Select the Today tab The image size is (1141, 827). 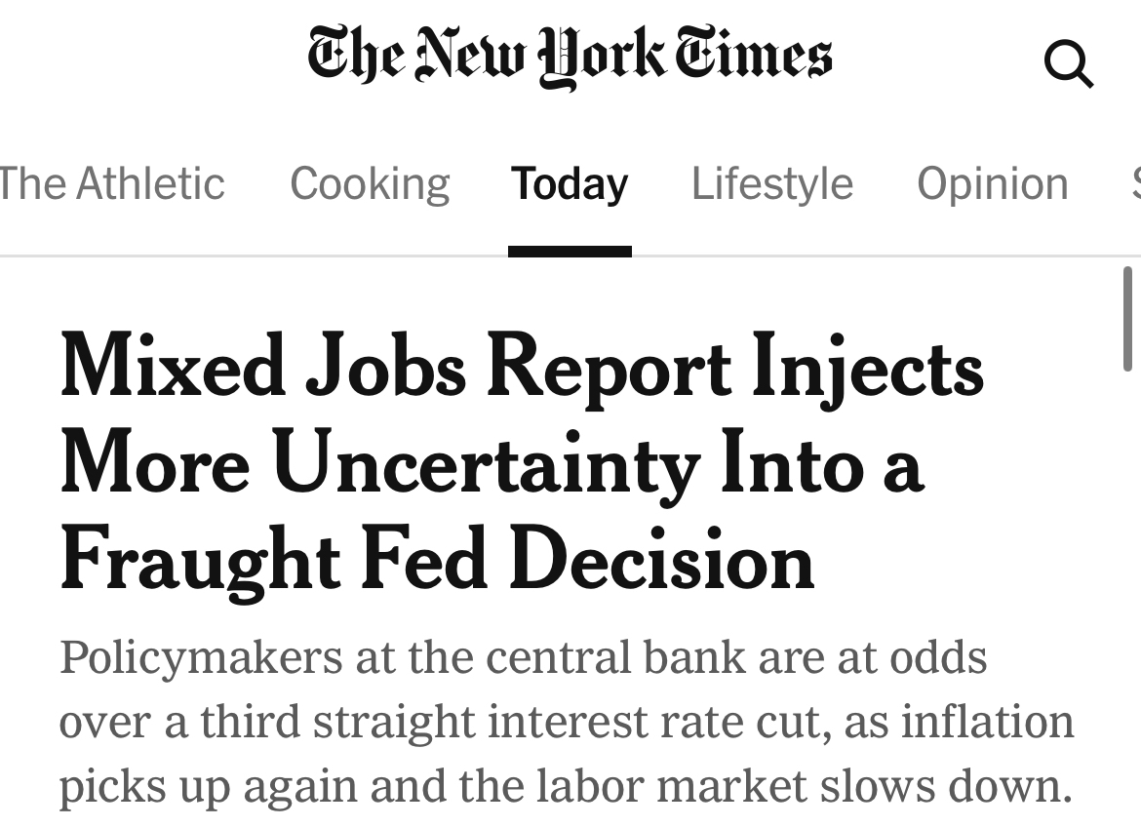point(570,184)
